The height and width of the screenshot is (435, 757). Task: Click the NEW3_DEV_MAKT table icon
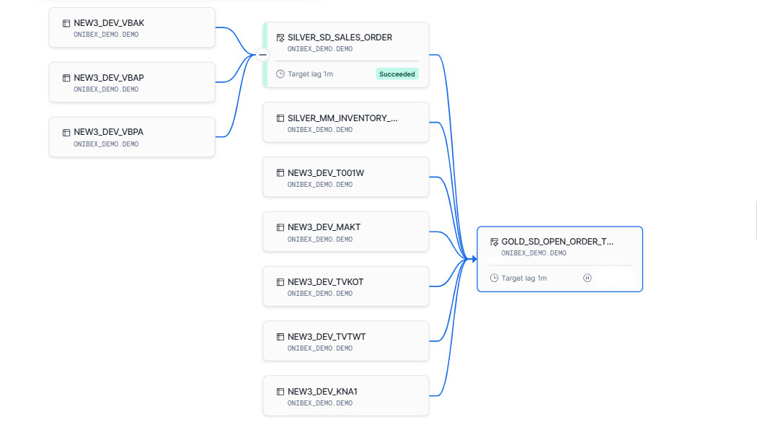280,227
